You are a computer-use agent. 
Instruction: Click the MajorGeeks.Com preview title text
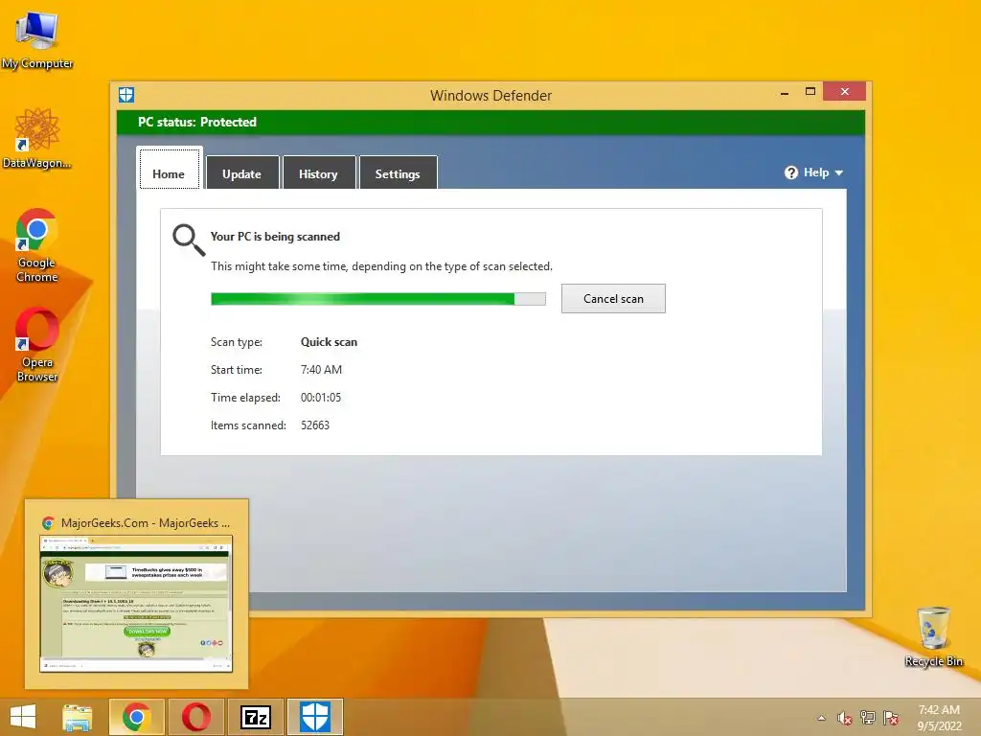tap(146, 522)
